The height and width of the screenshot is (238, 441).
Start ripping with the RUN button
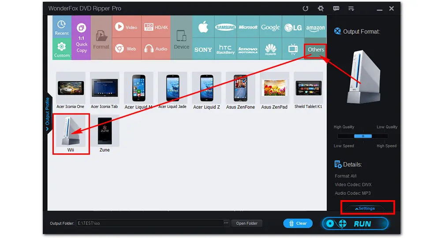355,223
